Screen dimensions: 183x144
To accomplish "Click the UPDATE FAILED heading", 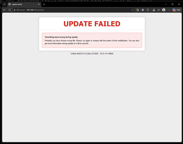I will click(92, 24).
